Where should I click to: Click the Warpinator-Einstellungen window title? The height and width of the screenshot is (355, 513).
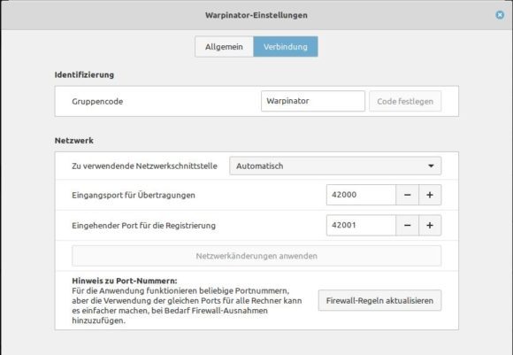256,15
